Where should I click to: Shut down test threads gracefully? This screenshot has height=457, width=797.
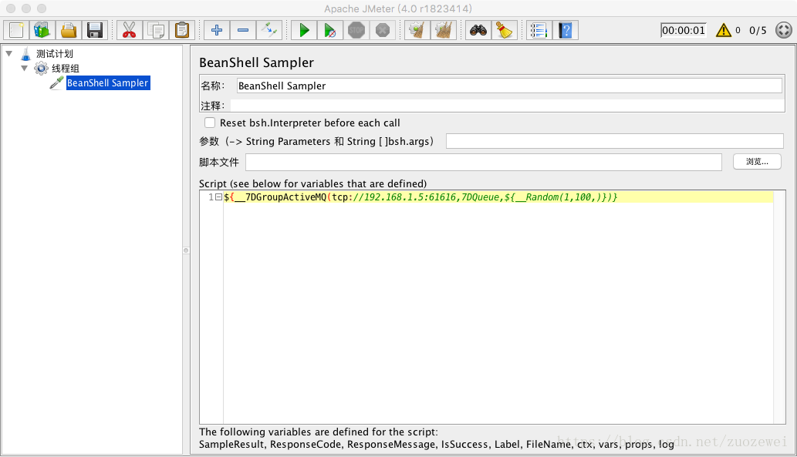click(x=383, y=30)
